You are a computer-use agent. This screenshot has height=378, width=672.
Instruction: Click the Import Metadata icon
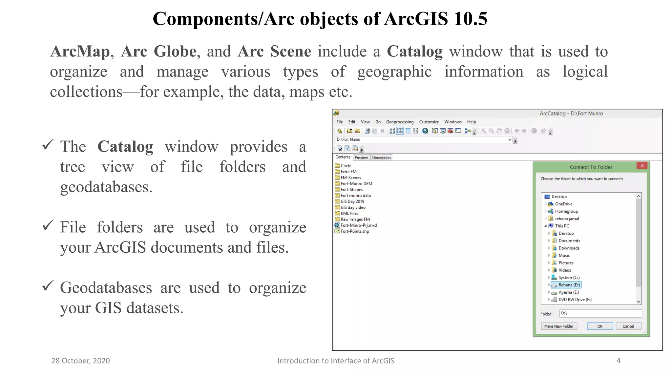click(x=355, y=149)
